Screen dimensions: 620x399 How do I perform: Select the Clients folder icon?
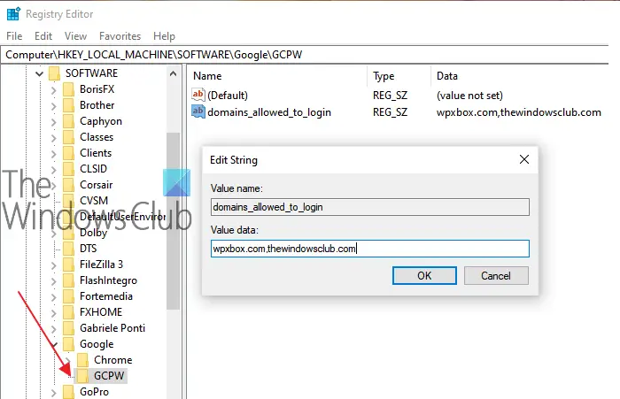click(68, 153)
